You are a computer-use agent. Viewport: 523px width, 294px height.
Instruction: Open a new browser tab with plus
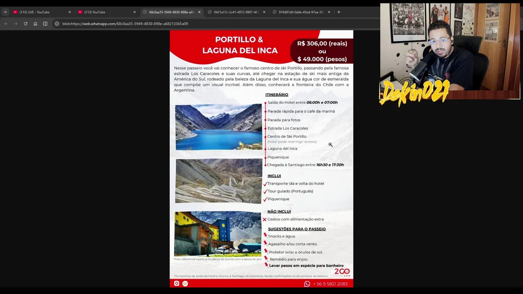tap(339, 12)
